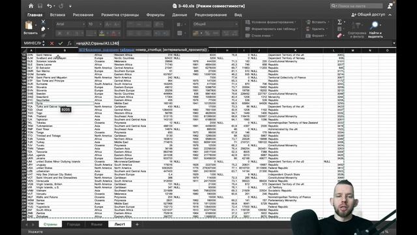
Task: Increase font size with the larger A
Action: [108, 24]
